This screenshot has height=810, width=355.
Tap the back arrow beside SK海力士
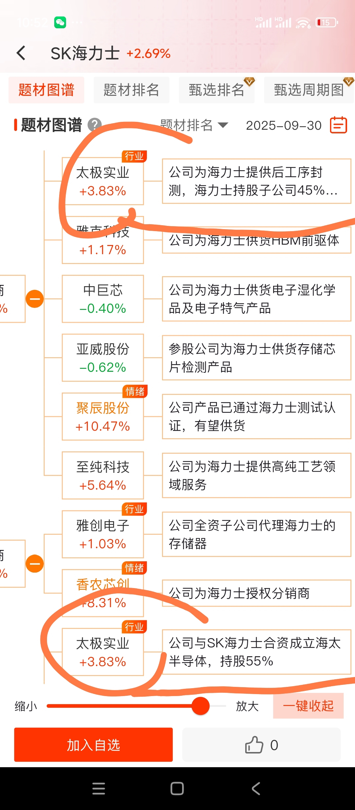(x=21, y=53)
